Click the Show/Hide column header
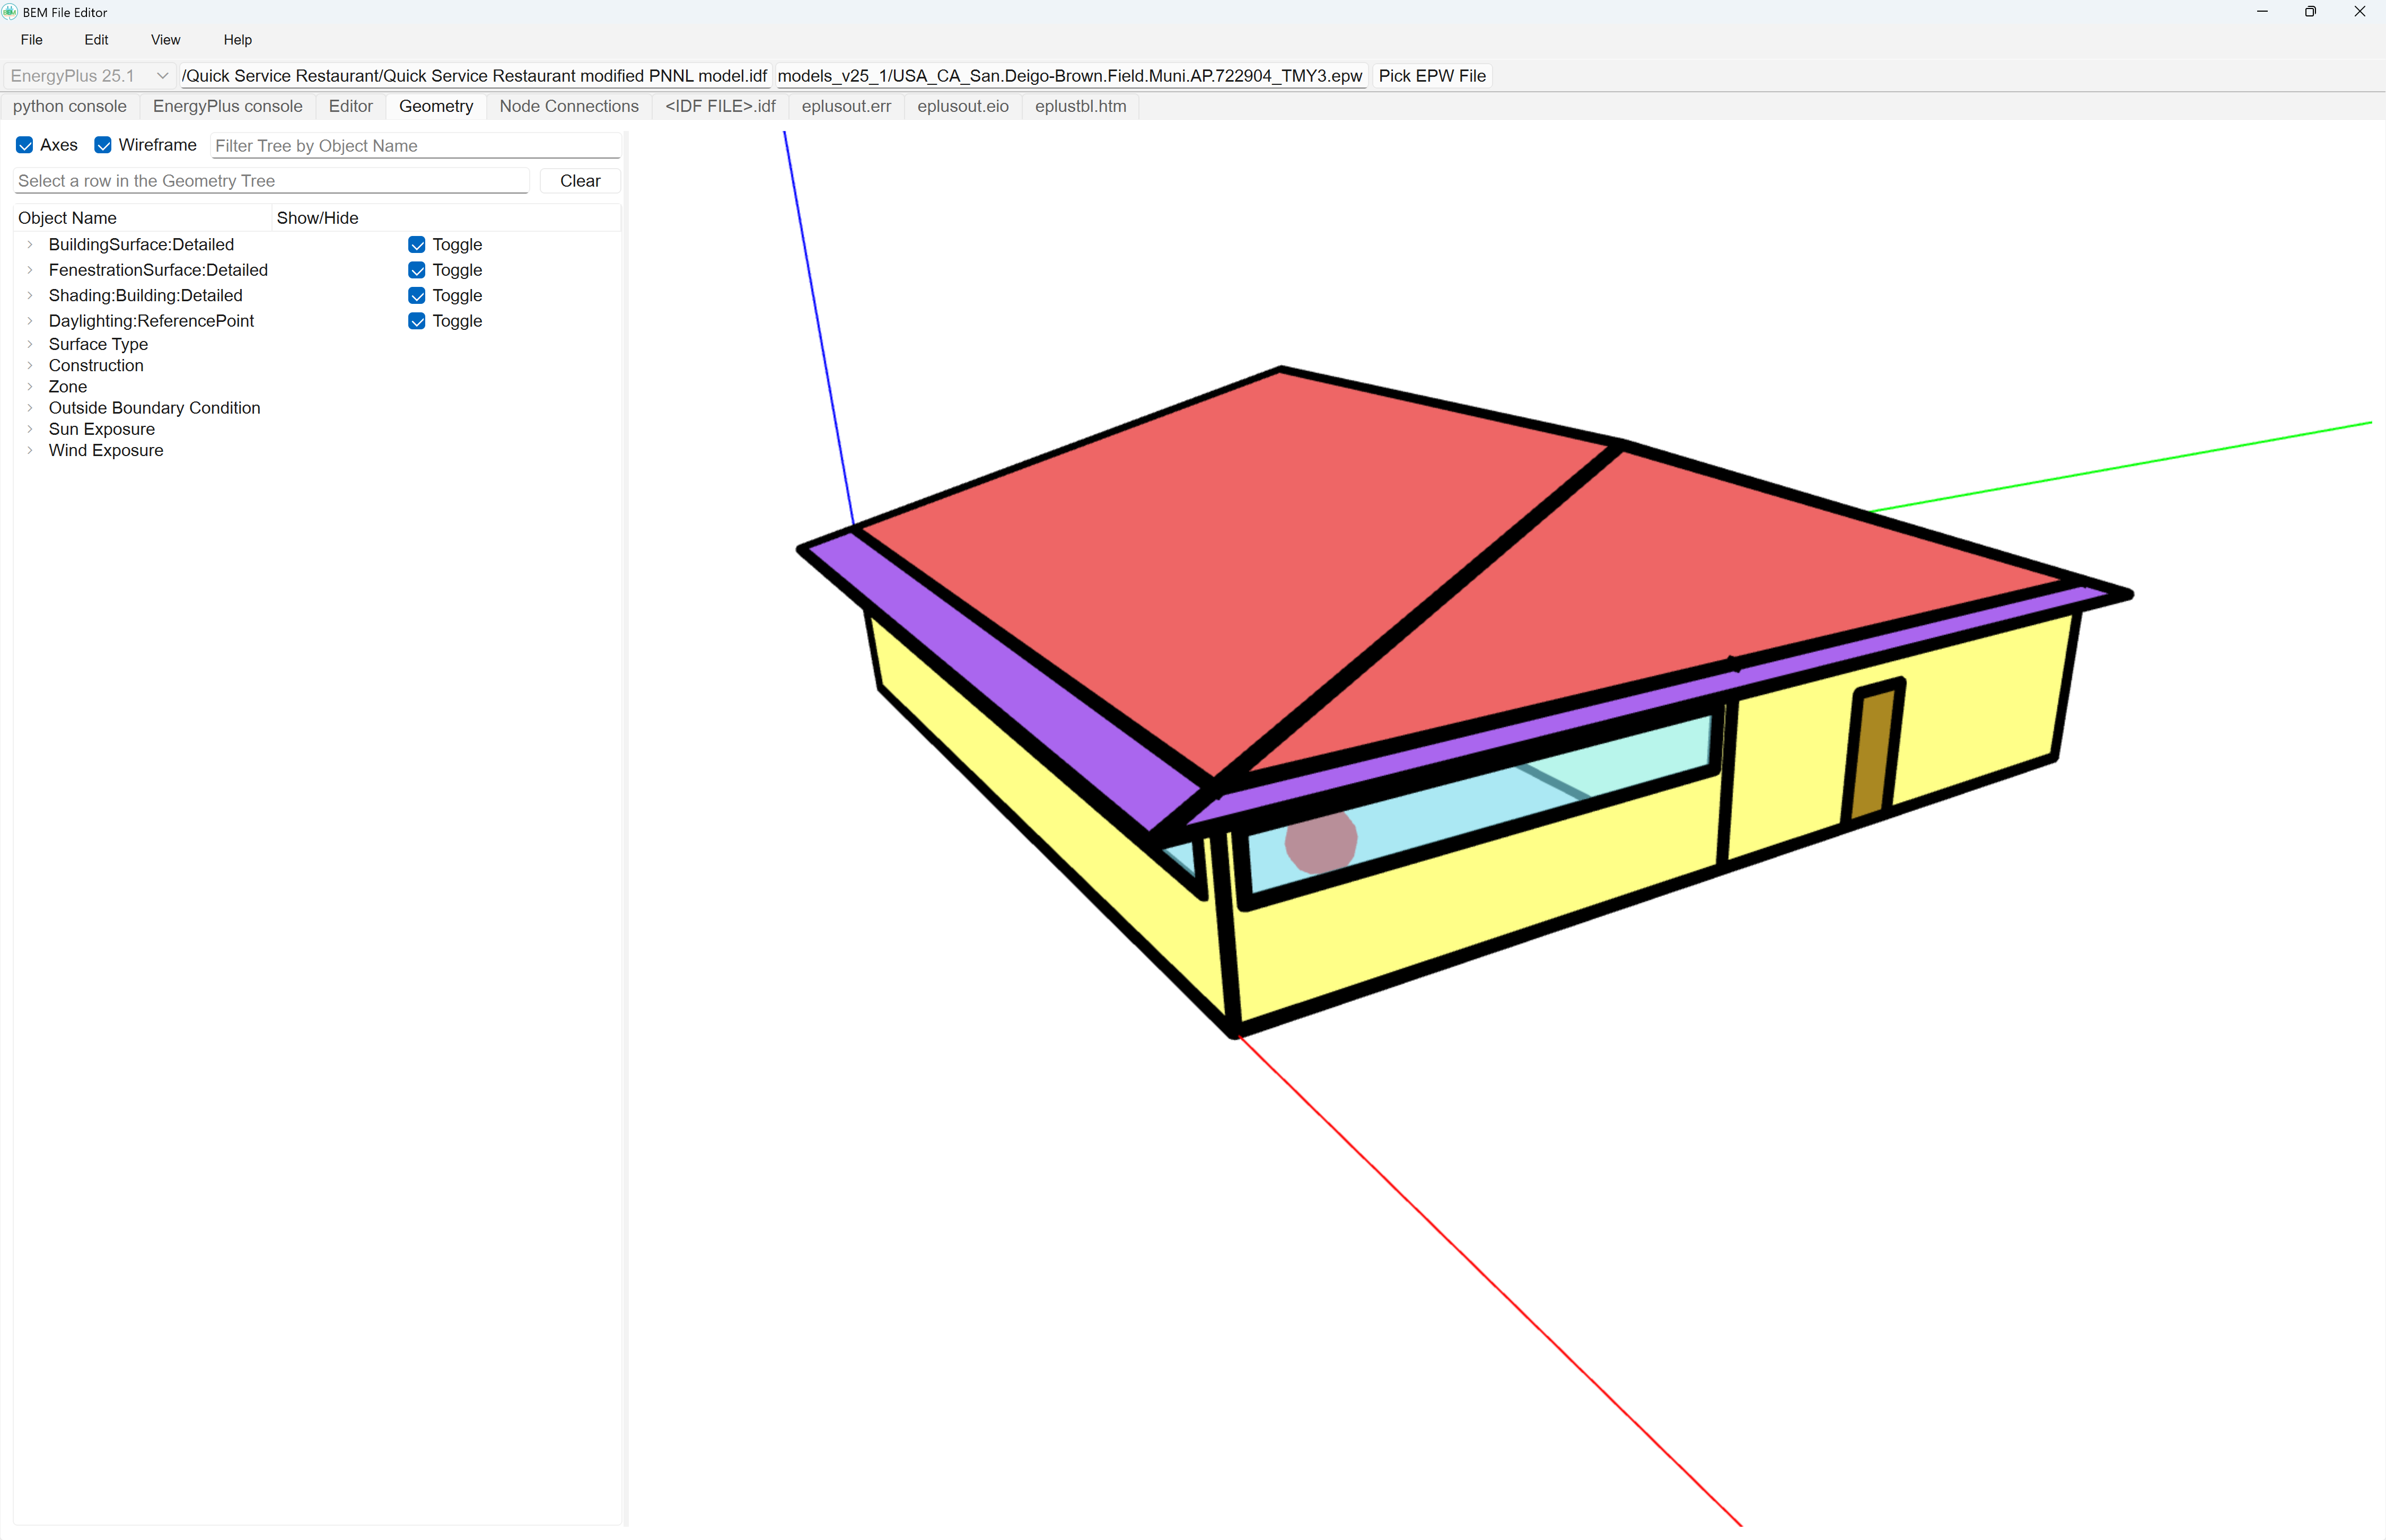 point(446,218)
